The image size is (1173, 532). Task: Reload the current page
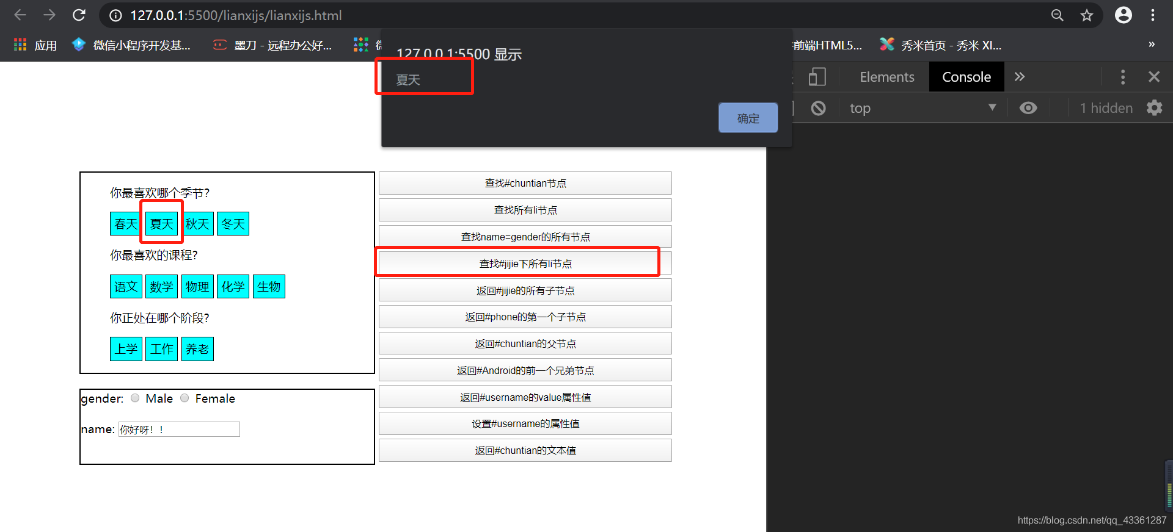pos(79,15)
